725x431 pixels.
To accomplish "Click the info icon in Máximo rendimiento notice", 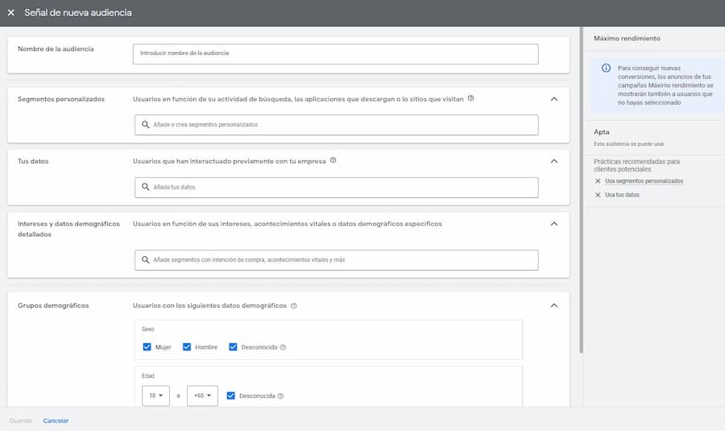I will pos(606,68).
